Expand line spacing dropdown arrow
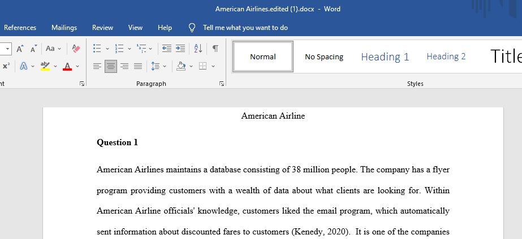The width and height of the screenshot is (522, 239). click(165, 66)
